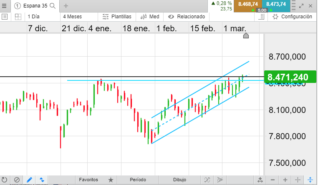Viewport: 318px width, 185px height.
Task: Open the Relacionado menu
Action: coord(187,17)
